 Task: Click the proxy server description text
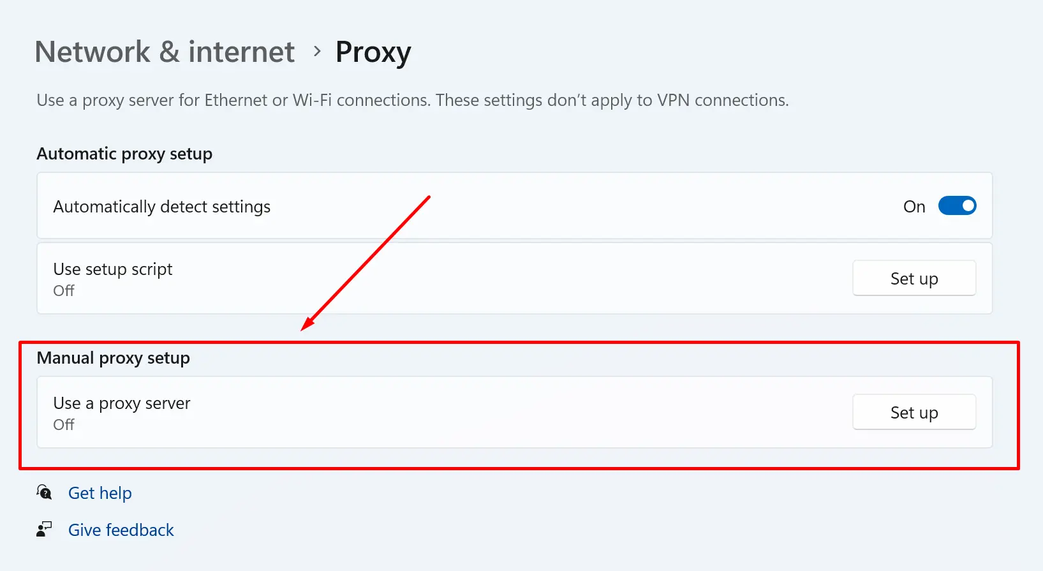tap(413, 100)
